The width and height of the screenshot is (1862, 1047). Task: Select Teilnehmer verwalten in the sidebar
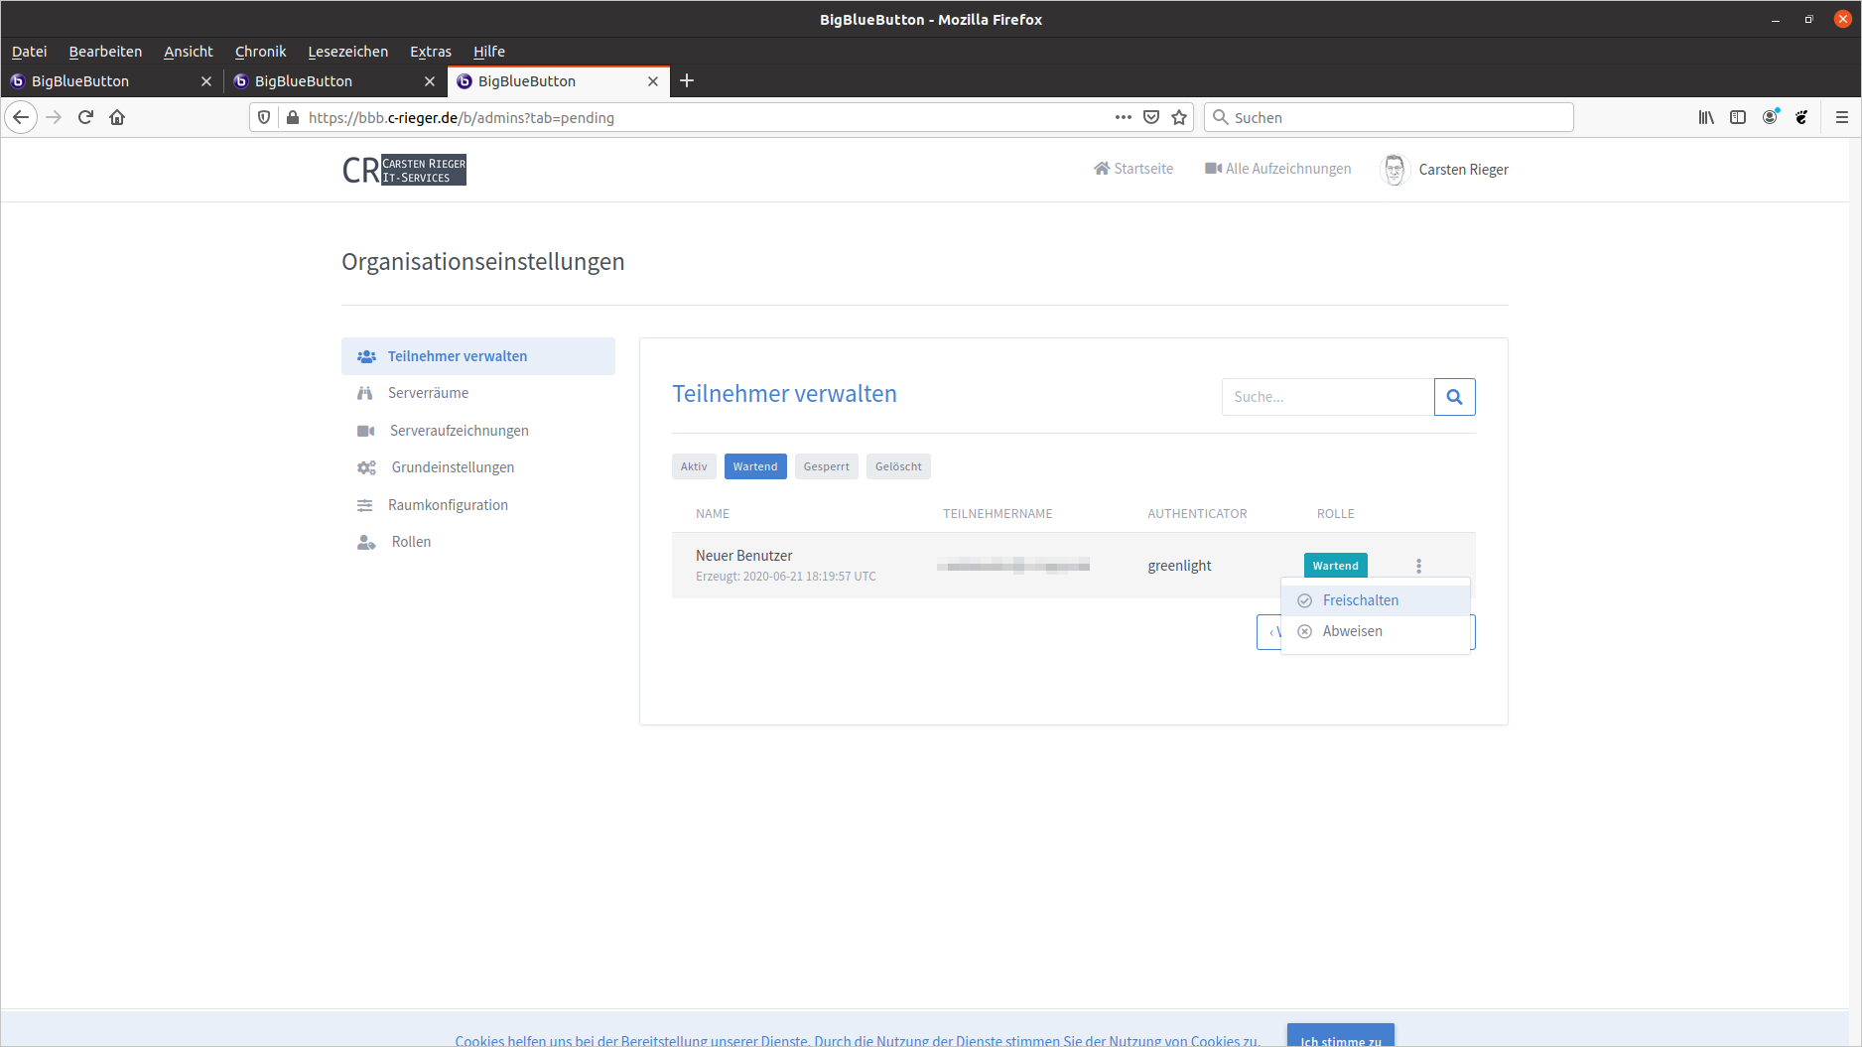[478, 356]
